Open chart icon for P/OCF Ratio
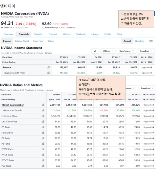This screenshot has width=165, height=171. coord(43,160)
